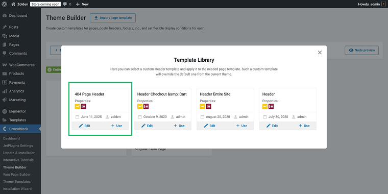Image resolution: width=388 pixels, height=194 pixels.
Task: Edit the Header Checkout & Cart template
Action: point(147,126)
